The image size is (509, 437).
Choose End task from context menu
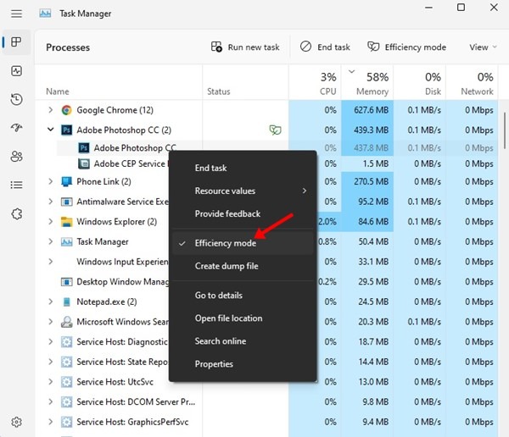coord(210,169)
